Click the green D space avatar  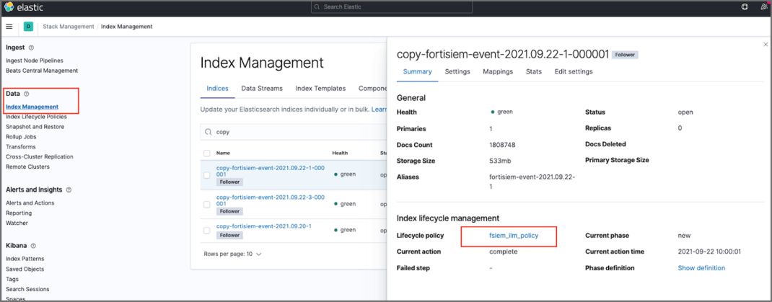[x=28, y=27]
